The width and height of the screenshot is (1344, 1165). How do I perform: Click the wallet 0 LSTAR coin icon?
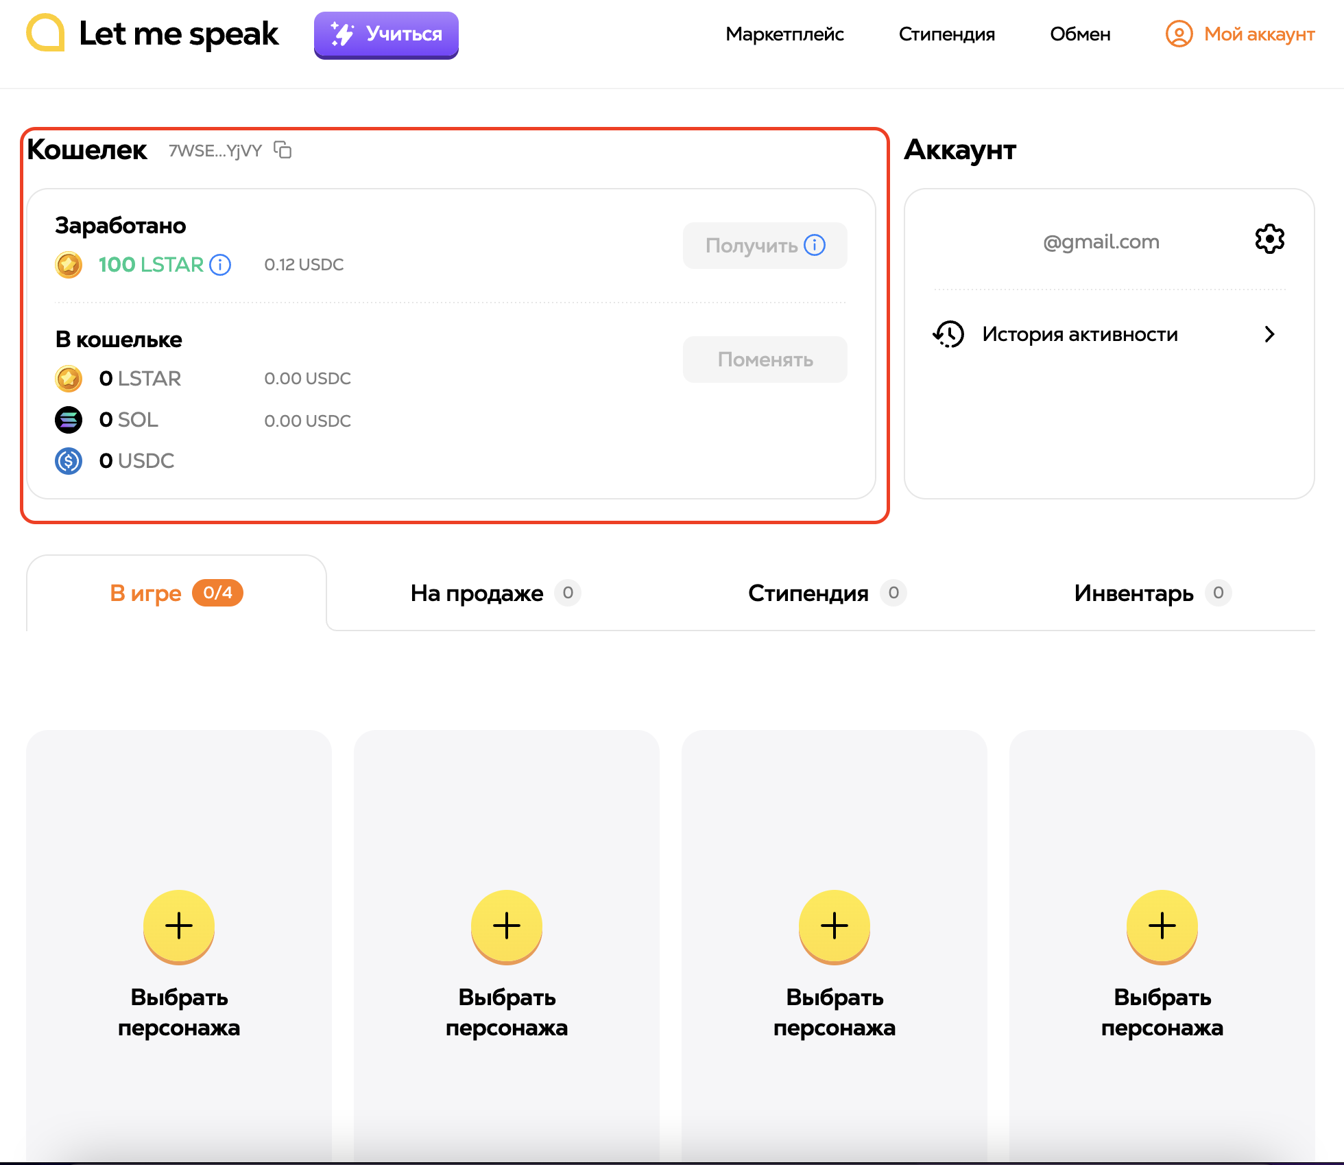tap(69, 379)
